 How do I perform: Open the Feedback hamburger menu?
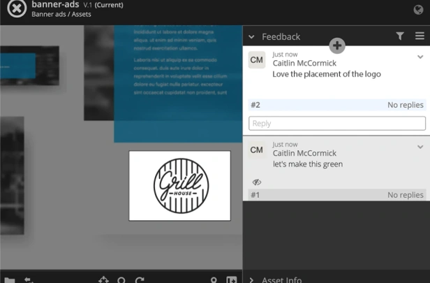(420, 36)
